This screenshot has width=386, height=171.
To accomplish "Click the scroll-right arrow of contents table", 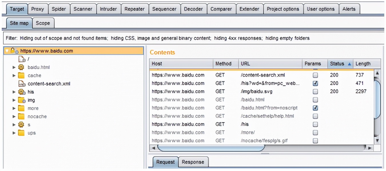I will [370, 148].
